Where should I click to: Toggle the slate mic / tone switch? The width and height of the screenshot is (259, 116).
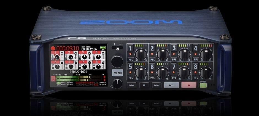(117, 48)
